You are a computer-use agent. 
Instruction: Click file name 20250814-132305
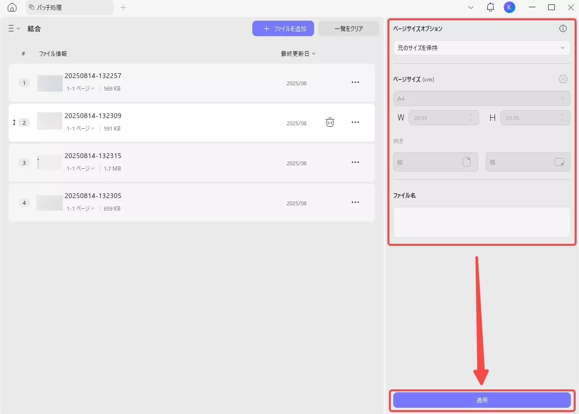(93, 196)
